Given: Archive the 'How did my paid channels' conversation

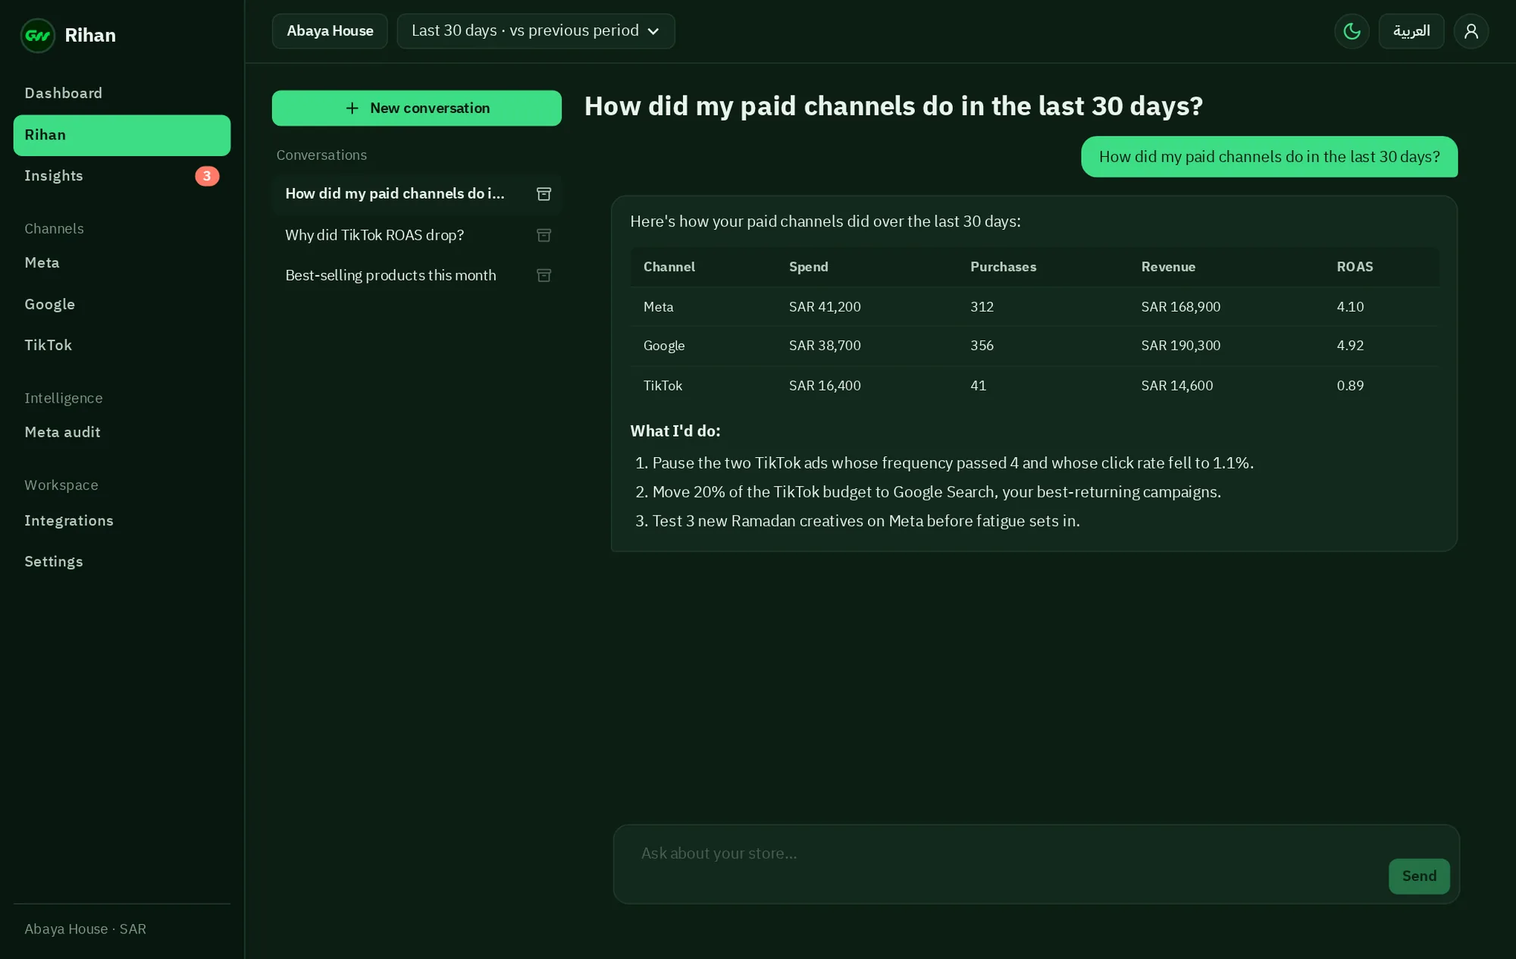Looking at the screenshot, I should coord(543,194).
